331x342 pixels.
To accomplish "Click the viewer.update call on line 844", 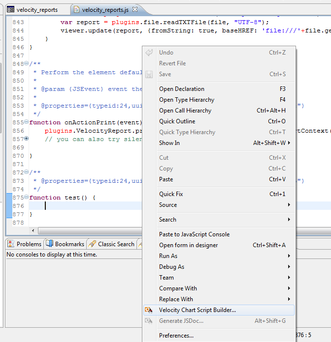I will pyautogui.click(x=87, y=30).
